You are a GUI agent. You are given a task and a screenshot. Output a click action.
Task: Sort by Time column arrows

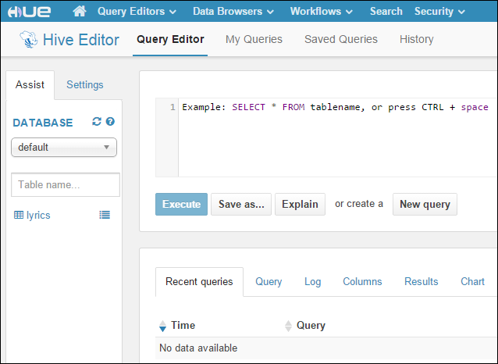tap(162, 326)
